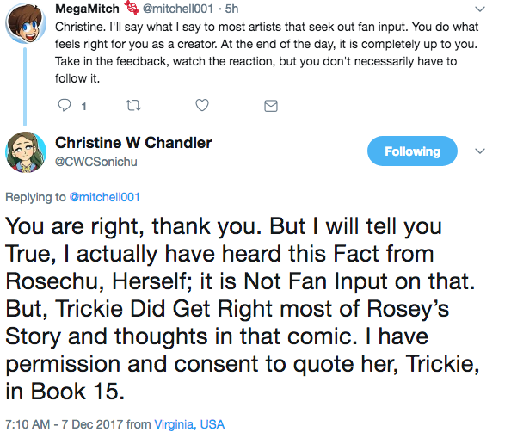Viewport: 511px width, 438px height.
Task: Open Christine W Chandler's avatar picture
Action: 26,151
